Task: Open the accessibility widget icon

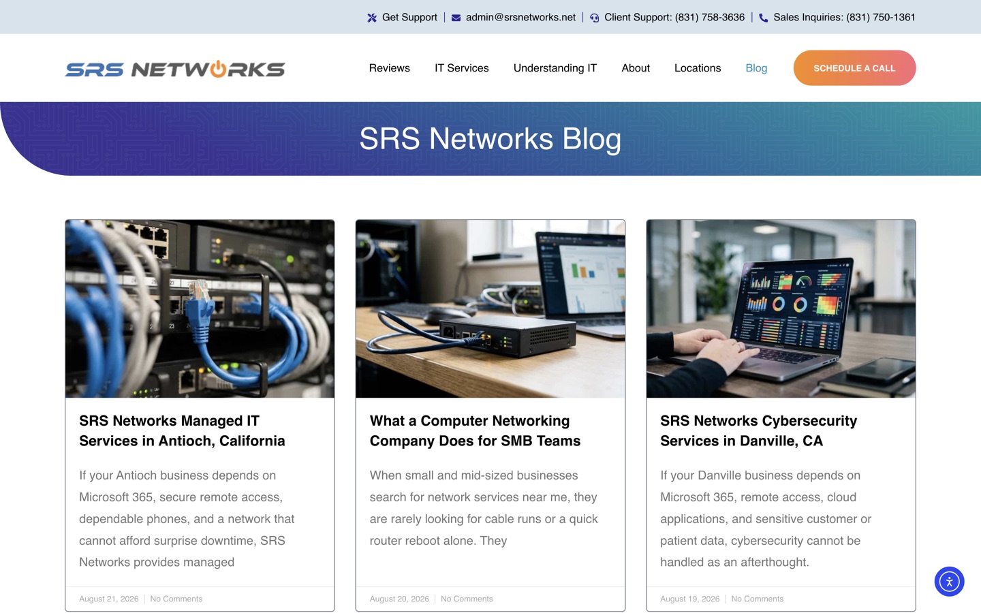Action: click(949, 582)
